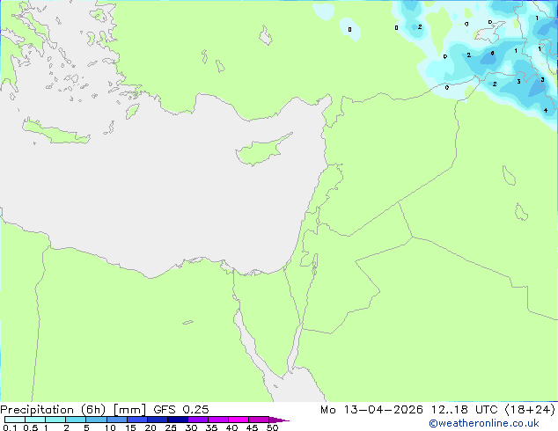Pick the 1–2 mm legend color box
This screenshot has width=558, height=431.
click(55, 420)
